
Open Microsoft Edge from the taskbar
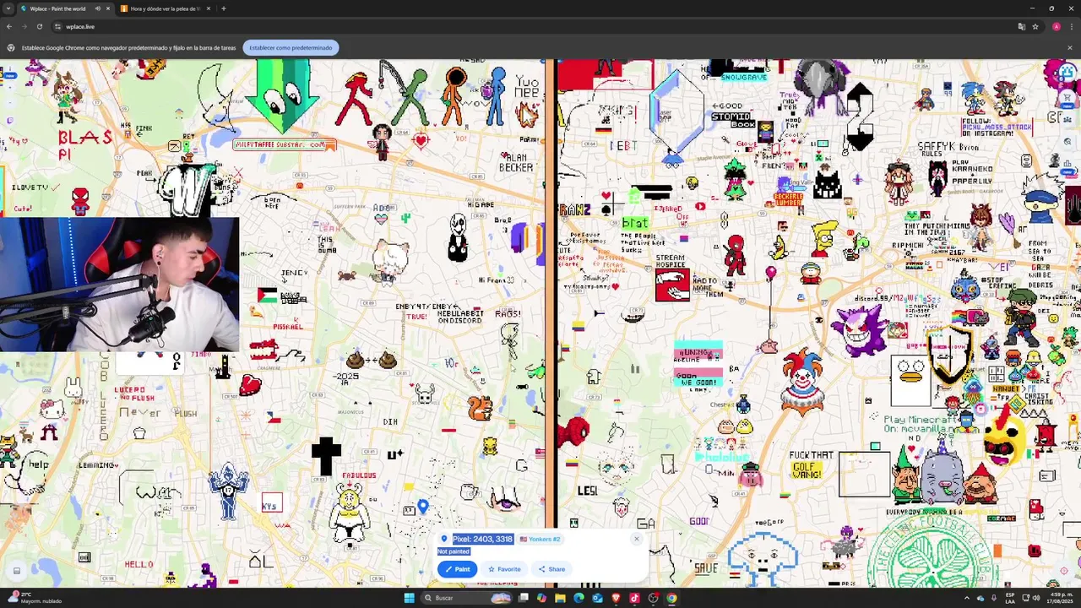[x=579, y=598]
